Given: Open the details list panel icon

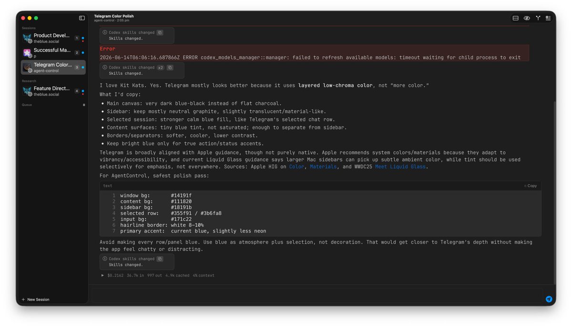Looking at the screenshot, I should (548, 18).
